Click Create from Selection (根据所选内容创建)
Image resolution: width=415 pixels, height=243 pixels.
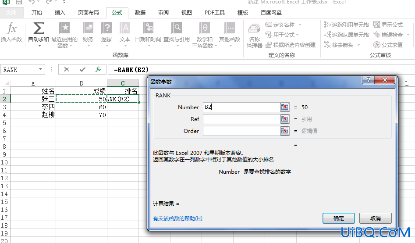(x=291, y=45)
